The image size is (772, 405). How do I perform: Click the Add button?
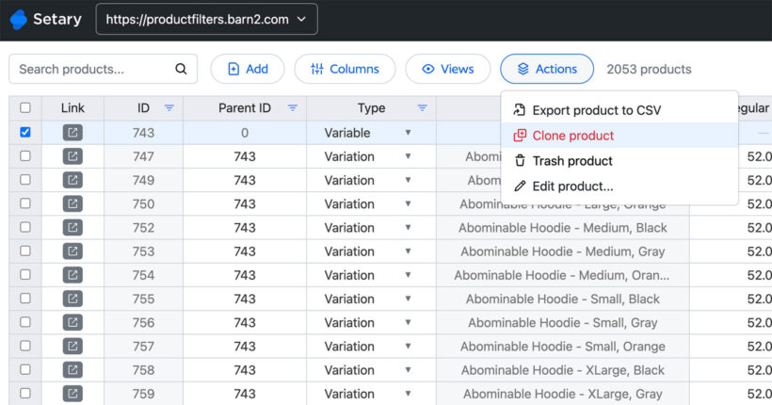pos(248,69)
